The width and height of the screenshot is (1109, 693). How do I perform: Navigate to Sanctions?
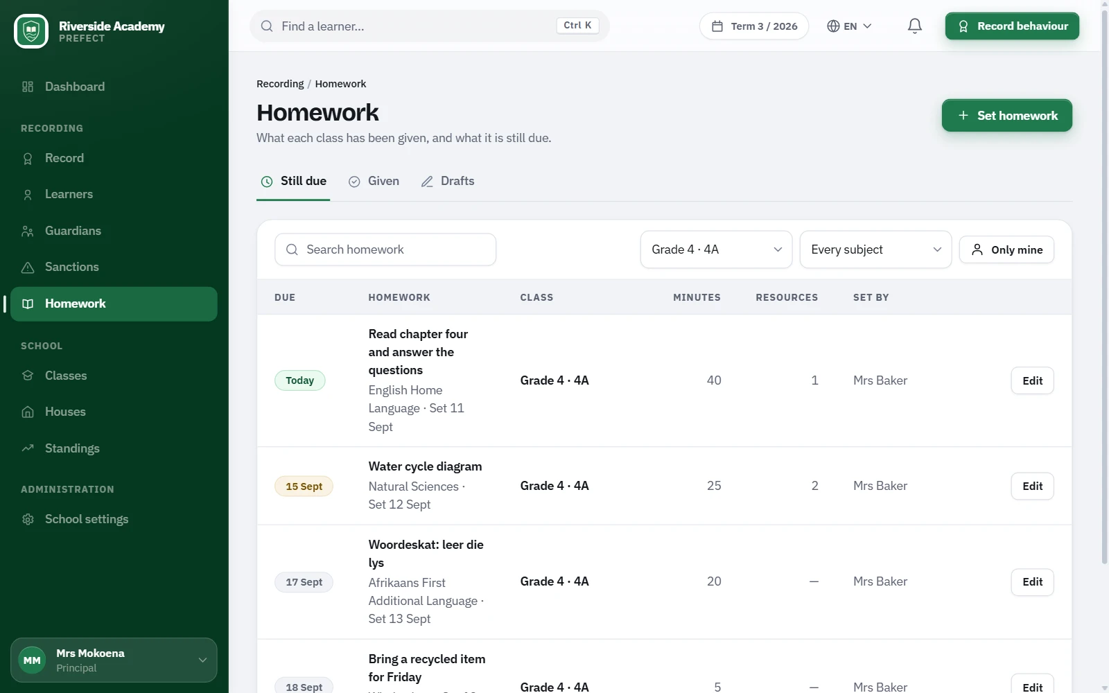(114, 267)
